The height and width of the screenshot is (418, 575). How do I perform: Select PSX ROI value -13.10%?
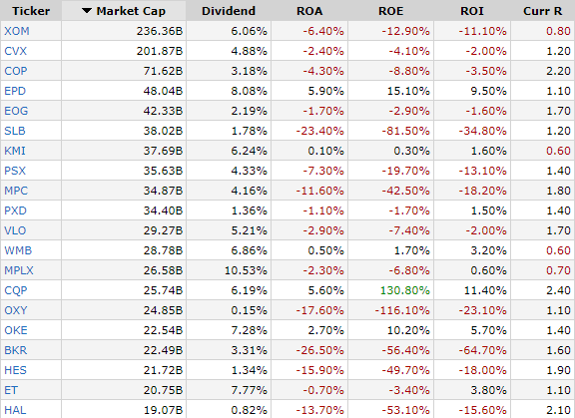tap(482, 171)
